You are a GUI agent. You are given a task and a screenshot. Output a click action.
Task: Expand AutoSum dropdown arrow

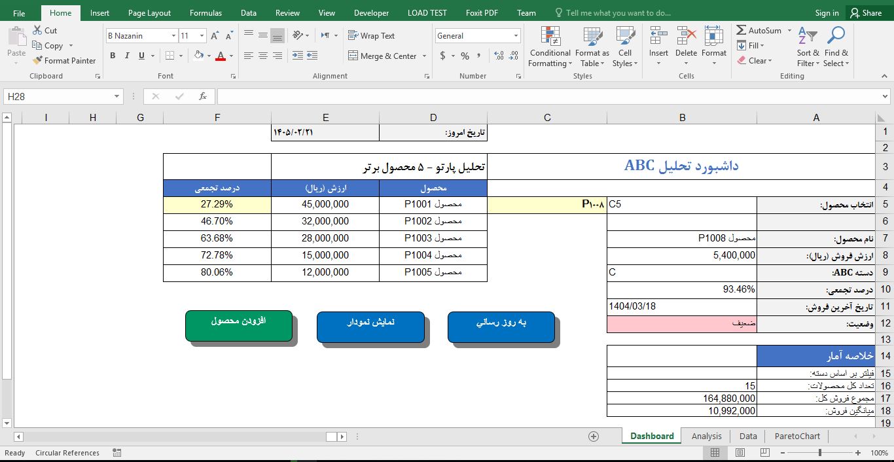(x=789, y=31)
